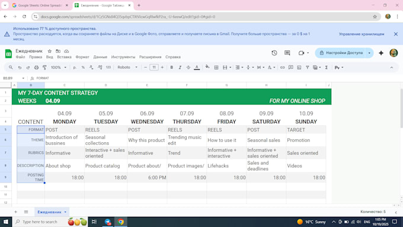
Task: Star the Ежедневник document
Action: [x=50, y=51]
